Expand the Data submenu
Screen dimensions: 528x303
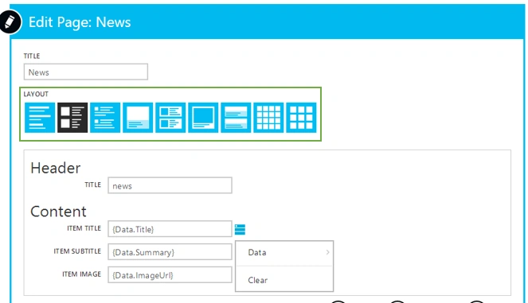tap(284, 253)
